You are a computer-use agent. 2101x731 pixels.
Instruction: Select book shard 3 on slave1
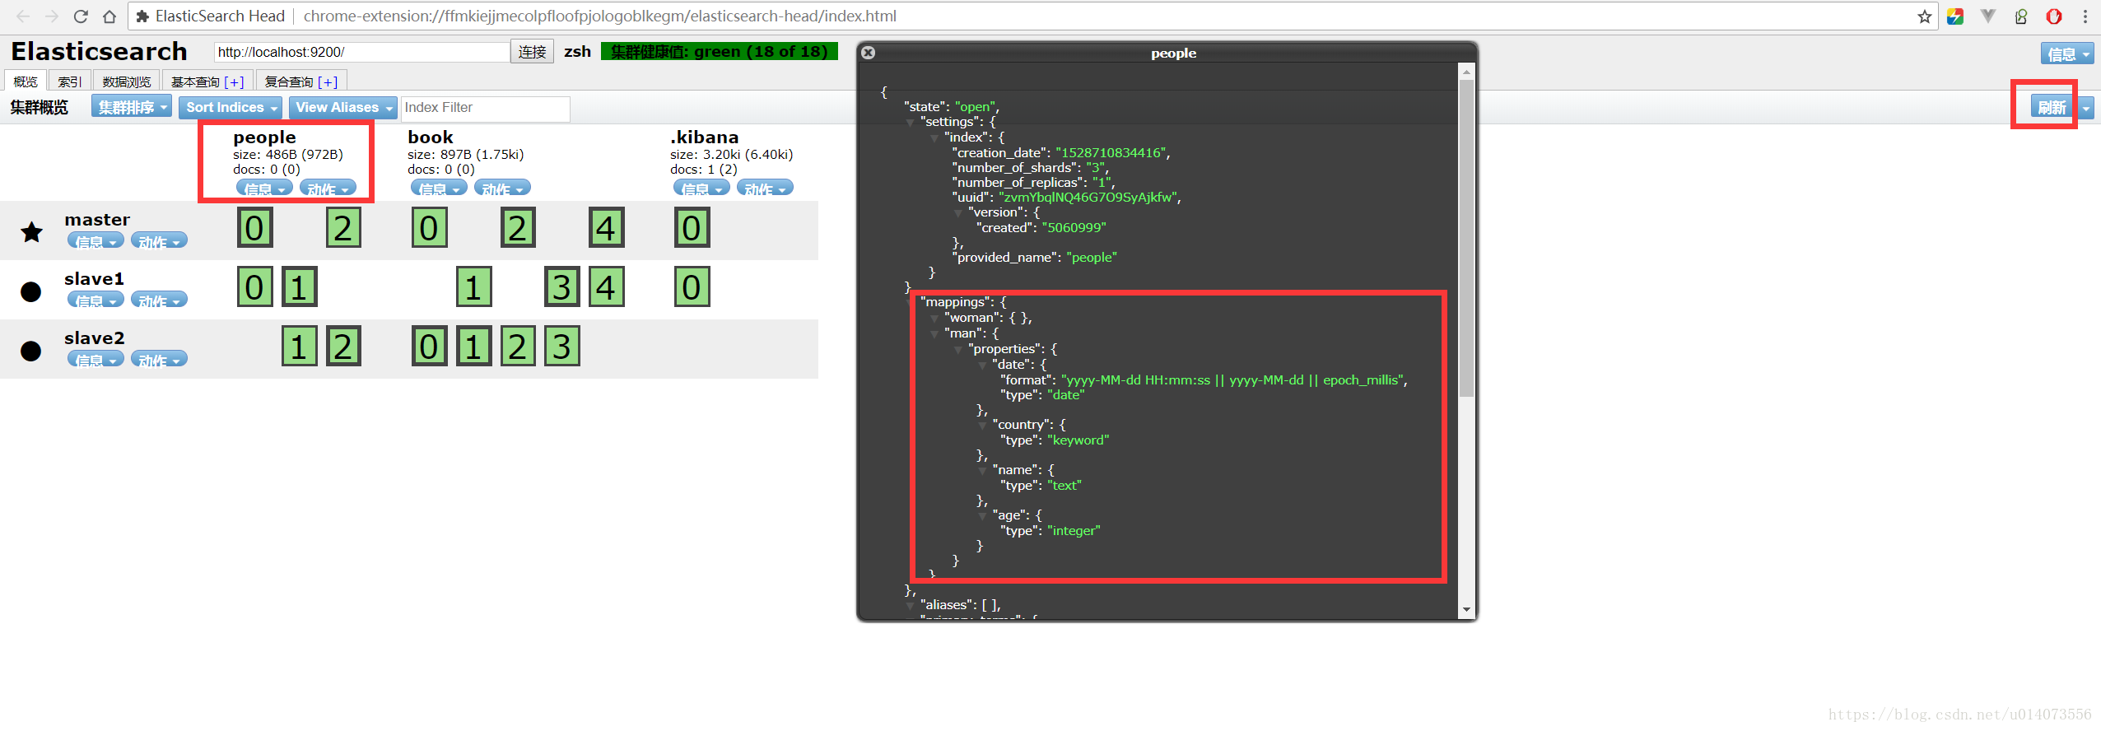pos(562,287)
